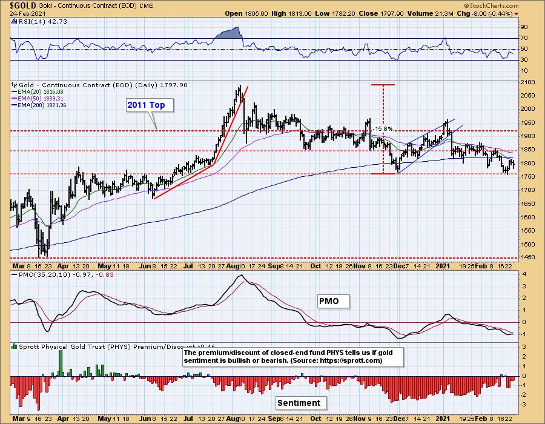This screenshot has width=545, height=424.
Task: Click the PHYS premium/discount explanation note
Action: [293, 357]
